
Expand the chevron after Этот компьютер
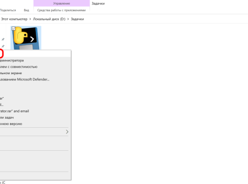(30, 19)
